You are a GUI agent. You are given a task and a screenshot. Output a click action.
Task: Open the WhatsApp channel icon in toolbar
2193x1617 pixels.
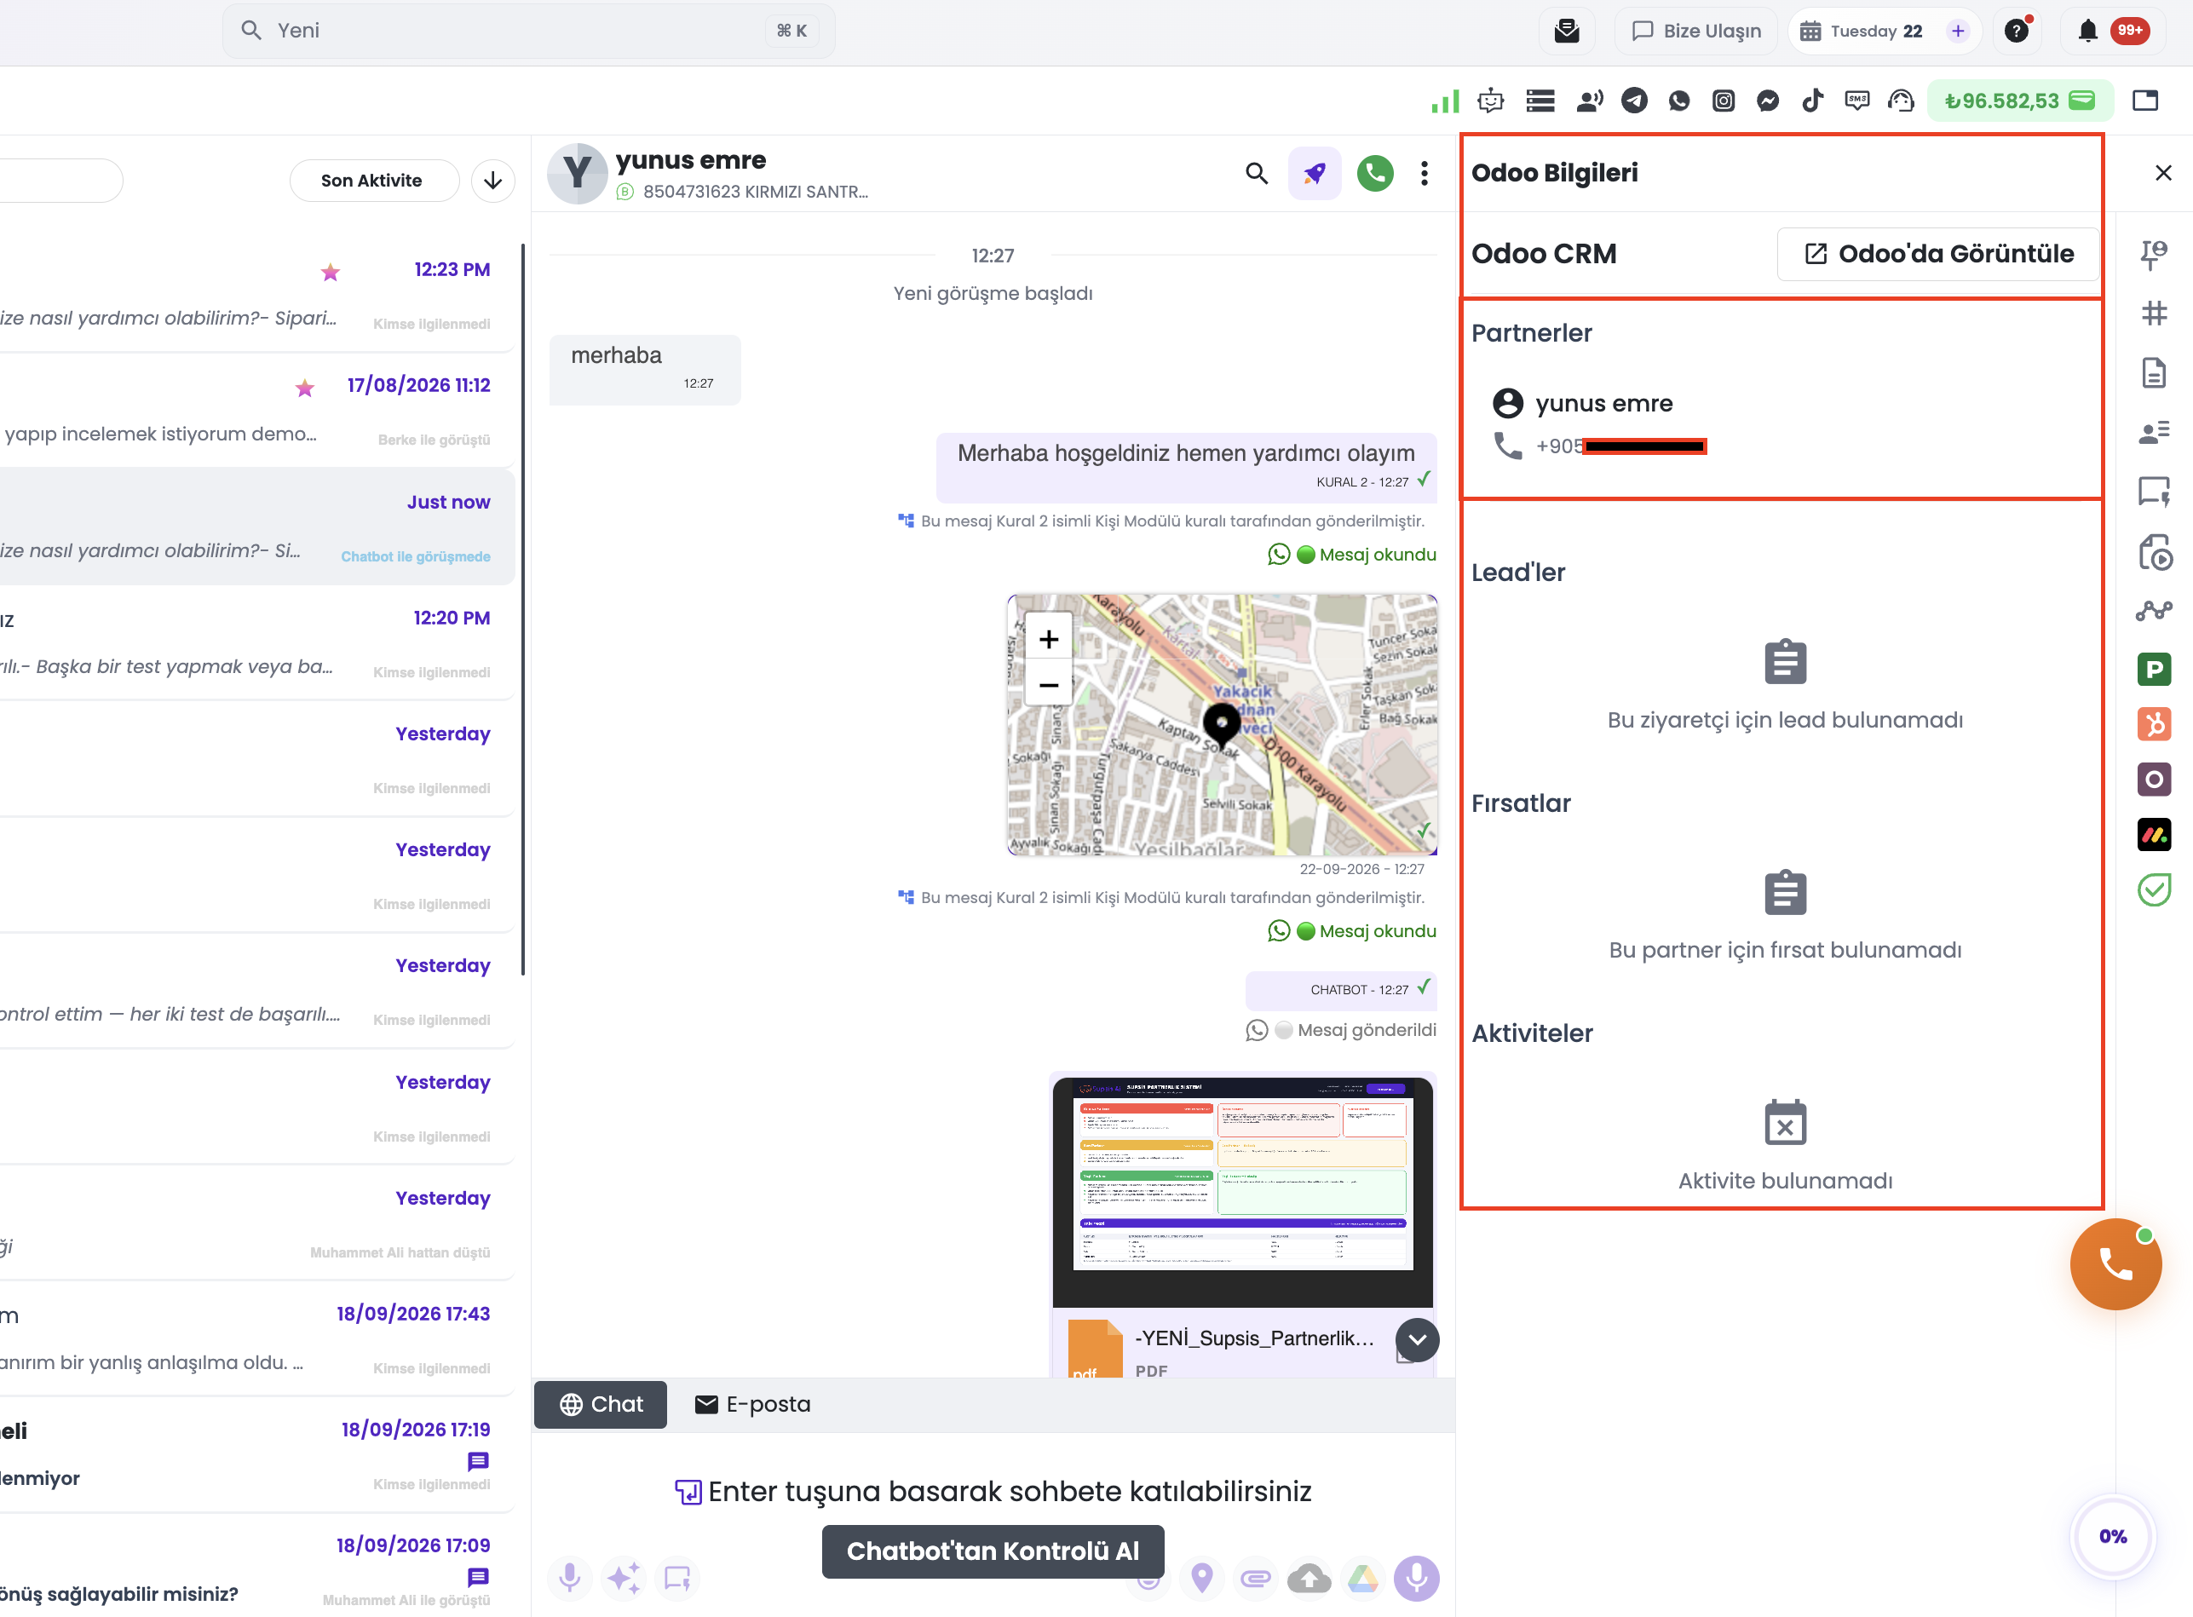tap(1679, 101)
